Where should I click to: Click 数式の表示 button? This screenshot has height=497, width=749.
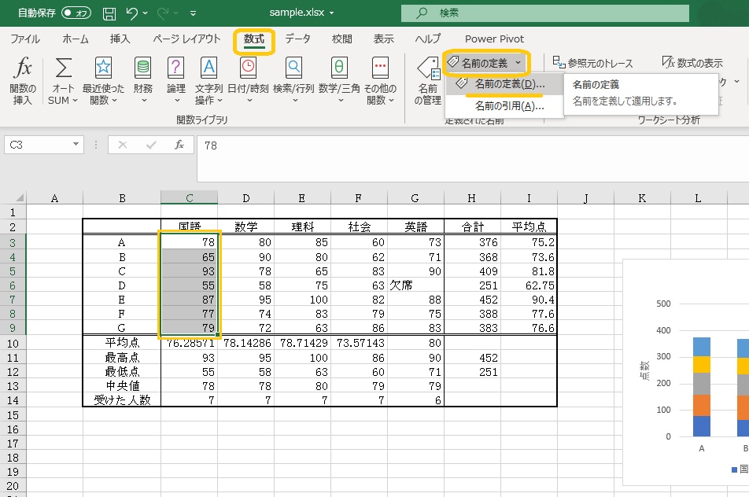(692, 63)
